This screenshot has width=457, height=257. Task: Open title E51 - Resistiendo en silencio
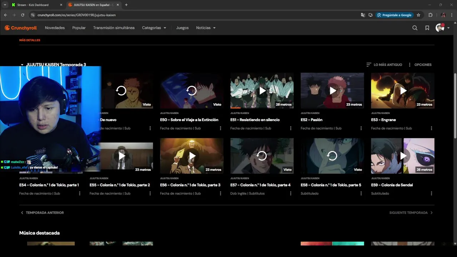(255, 120)
